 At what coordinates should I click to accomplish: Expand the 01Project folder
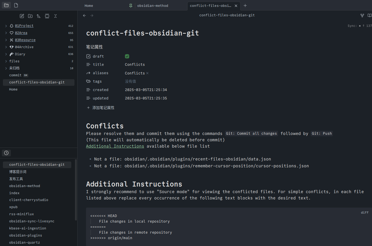click(x=6, y=26)
